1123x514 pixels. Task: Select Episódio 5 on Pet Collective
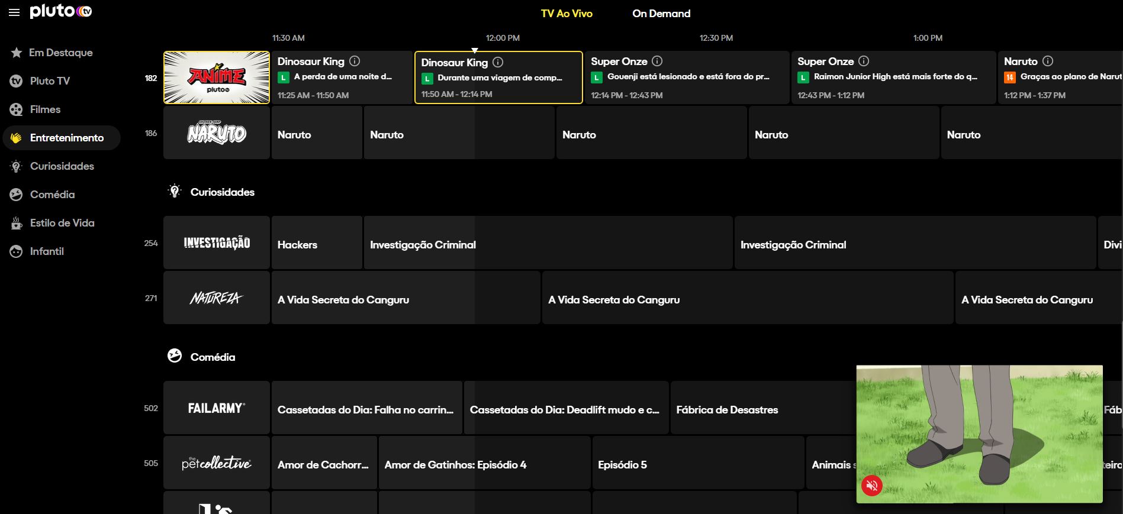[x=698, y=463]
